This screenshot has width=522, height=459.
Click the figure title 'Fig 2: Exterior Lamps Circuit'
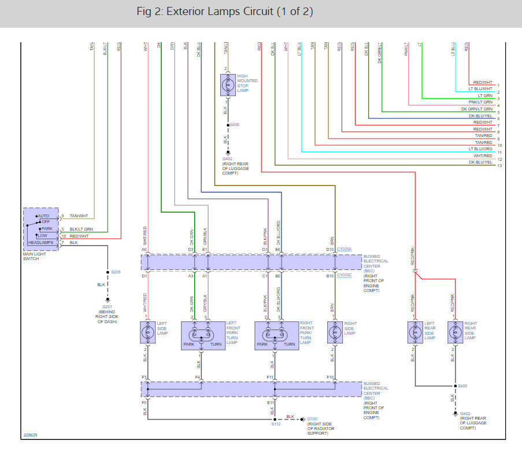[225, 12]
